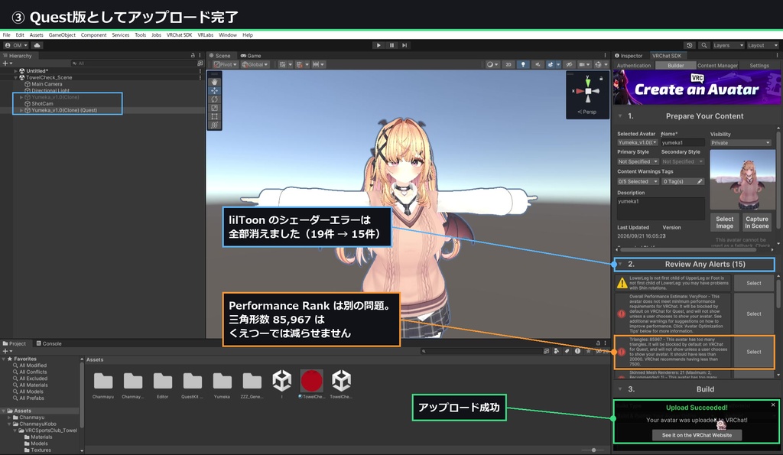783x455 pixels.
Task: Click Select beside LowerLeg warning
Action: point(753,283)
